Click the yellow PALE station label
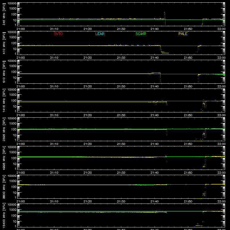230x230 pixels. pyautogui.click(x=183, y=34)
